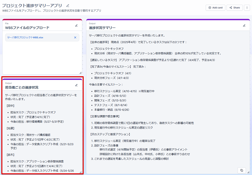
Task: Select the 担当者ごとの進捗状況 heading
Action: coord(22,87)
